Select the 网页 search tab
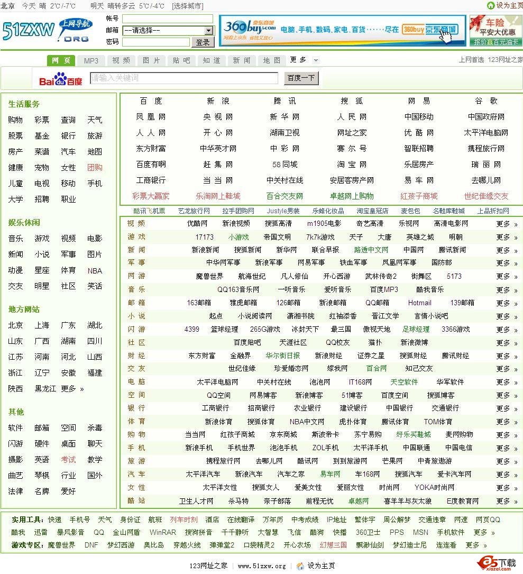This screenshot has height=574, width=523. click(x=61, y=60)
